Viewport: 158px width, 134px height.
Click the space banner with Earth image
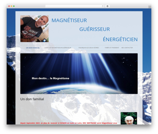(x=79, y=73)
